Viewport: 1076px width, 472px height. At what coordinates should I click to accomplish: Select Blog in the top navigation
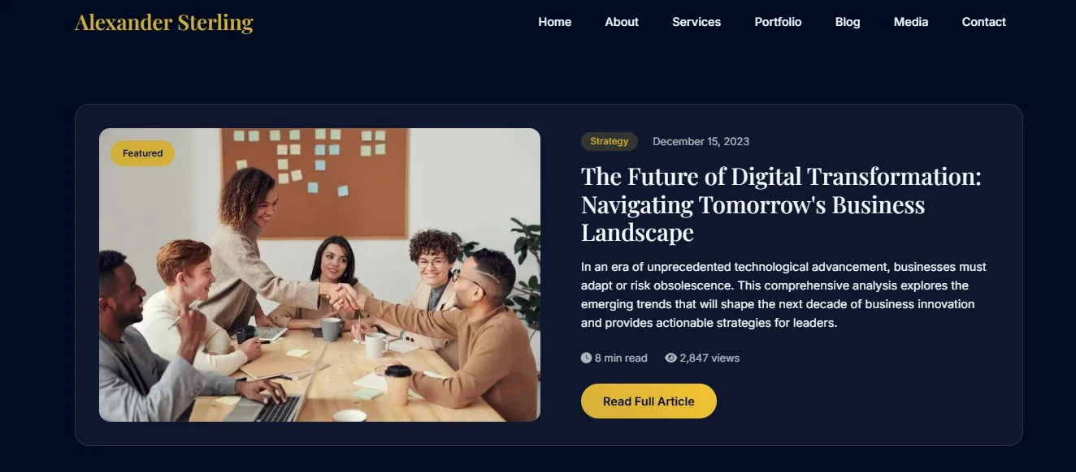click(x=848, y=22)
